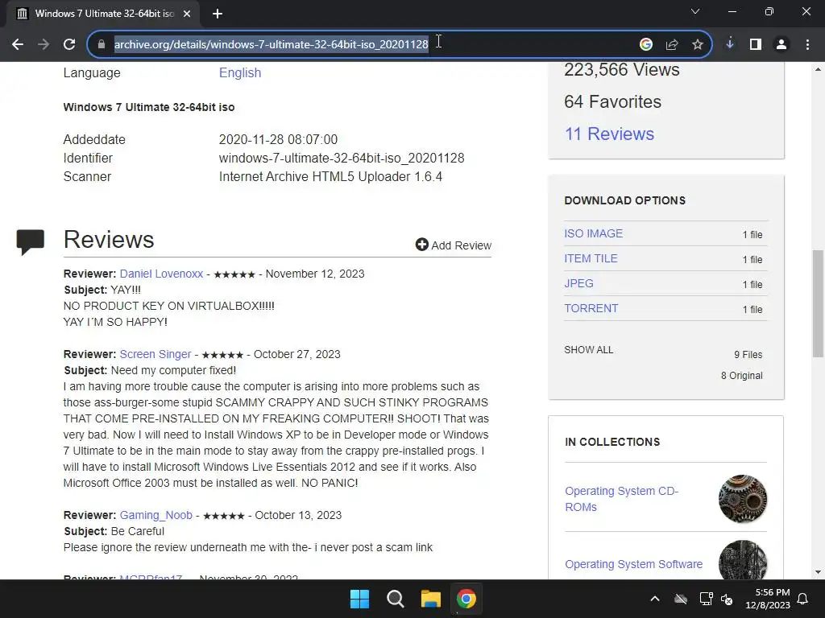
Task: Open Daniel Lovenoxx reviewer profile
Action: coord(161,274)
